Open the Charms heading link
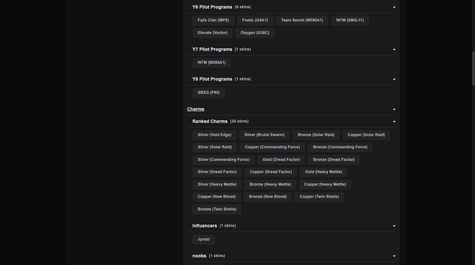The image size is (475, 265). (x=196, y=109)
